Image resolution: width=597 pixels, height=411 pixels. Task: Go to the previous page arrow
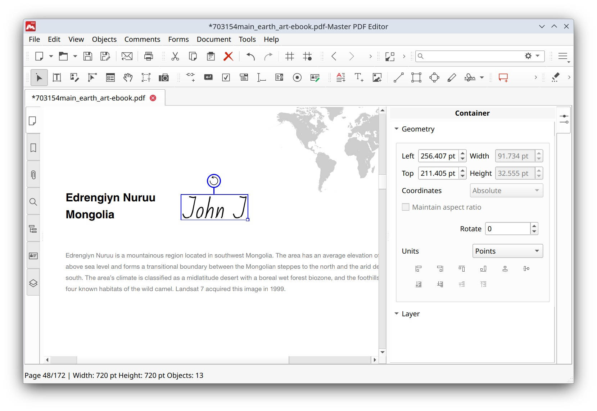(x=334, y=56)
